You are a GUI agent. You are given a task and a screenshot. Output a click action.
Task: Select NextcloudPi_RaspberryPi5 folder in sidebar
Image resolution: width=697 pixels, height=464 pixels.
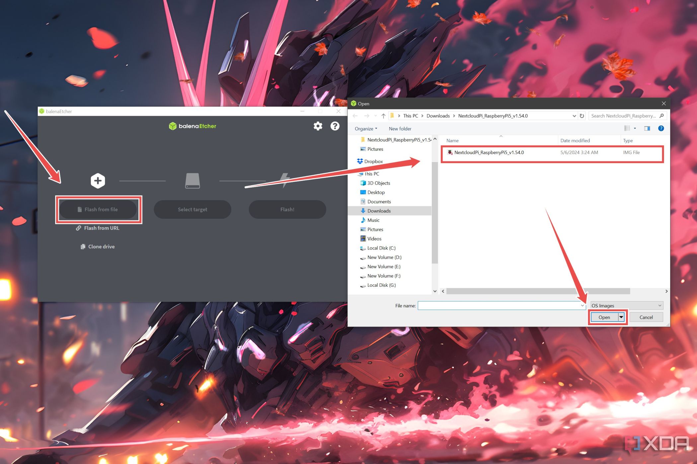point(396,140)
